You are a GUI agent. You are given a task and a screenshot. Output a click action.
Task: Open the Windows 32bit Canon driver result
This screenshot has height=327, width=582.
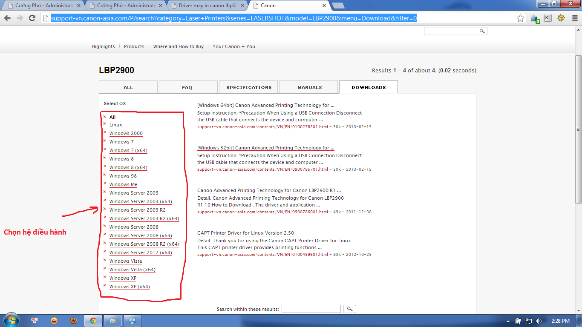pos(266,148)
